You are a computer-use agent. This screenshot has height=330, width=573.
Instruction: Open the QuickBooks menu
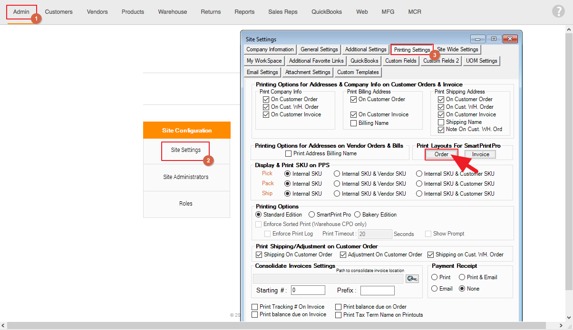pyautogui.click(x=326, y=12)
